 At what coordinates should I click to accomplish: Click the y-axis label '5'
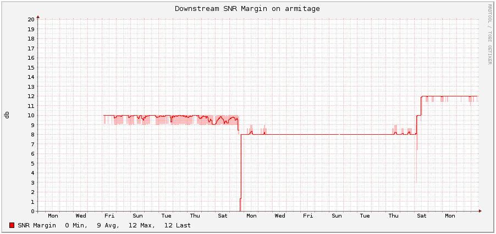pyautogui.click(x=32, y=163)
